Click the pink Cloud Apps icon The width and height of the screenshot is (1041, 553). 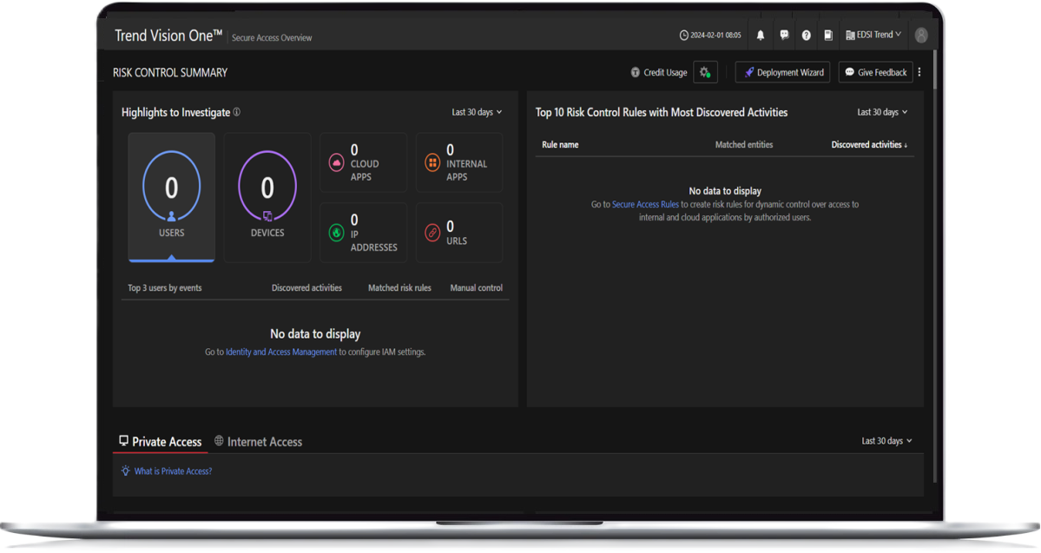pos(337,162)
